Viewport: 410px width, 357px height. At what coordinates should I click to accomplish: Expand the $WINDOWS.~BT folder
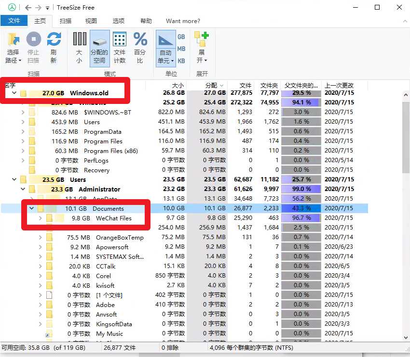click(x=23, y=113)
